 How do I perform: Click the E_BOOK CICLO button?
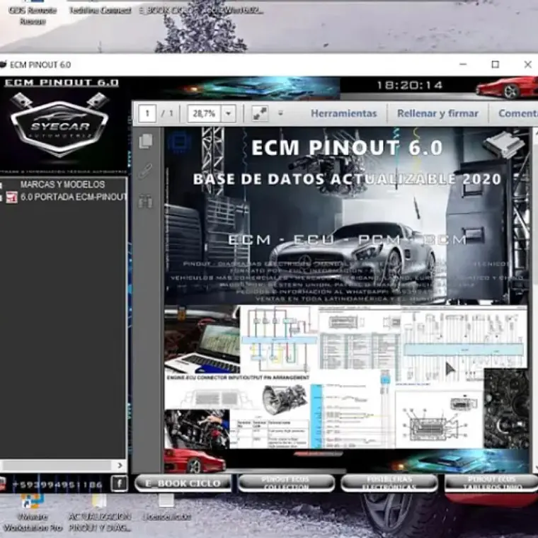[183, 483]
